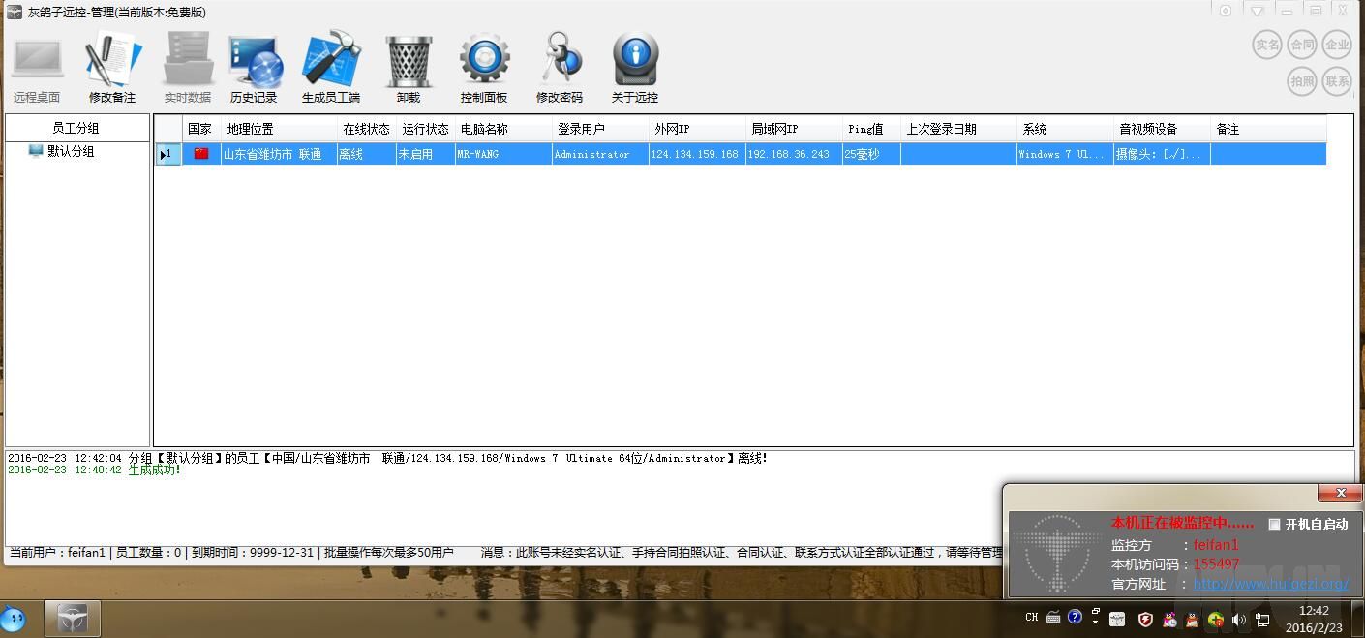Sort by 电脑名称 column header

tap(503, 129)
